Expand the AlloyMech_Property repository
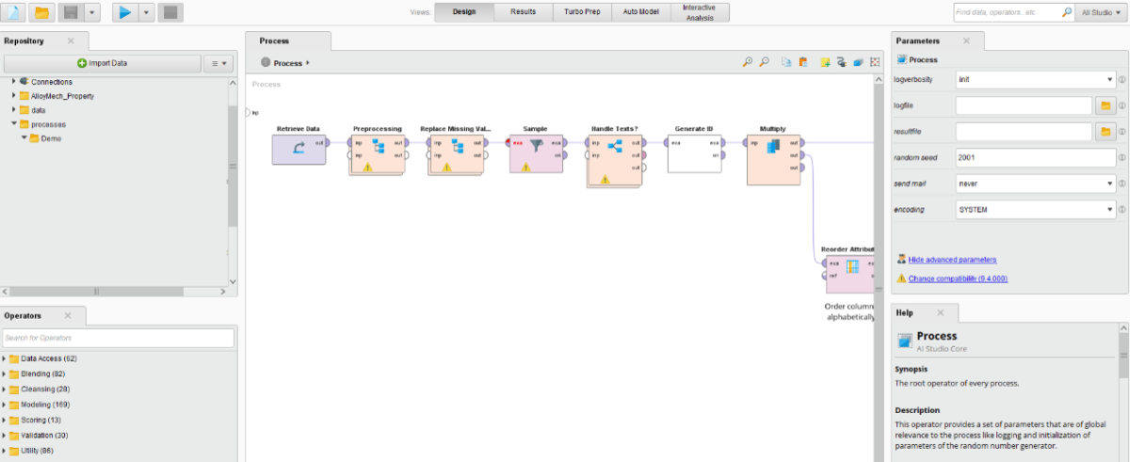The height and width of the screenshot is (462, 1130). [x=14, y=96]
